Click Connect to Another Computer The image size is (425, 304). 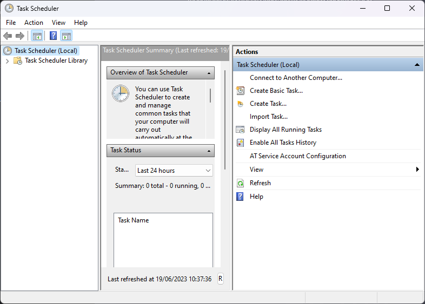pos(296,78)
